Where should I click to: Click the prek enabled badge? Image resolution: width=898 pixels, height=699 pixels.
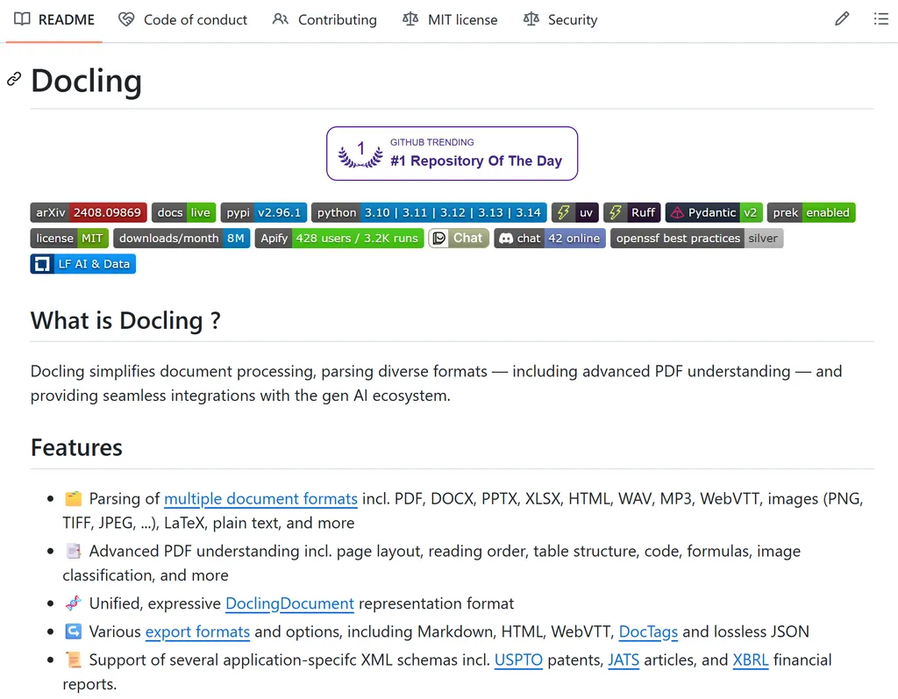click(811, 212)
